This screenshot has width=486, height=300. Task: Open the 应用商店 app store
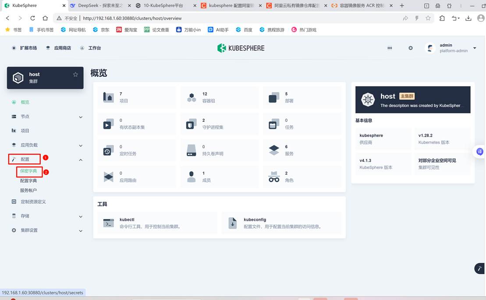click(x=59, y=48)
